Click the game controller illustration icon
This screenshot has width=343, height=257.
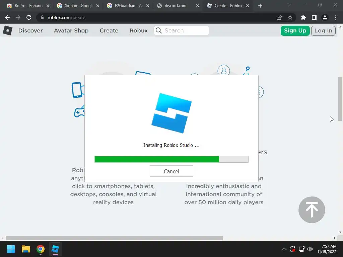[x=79, y=112]
